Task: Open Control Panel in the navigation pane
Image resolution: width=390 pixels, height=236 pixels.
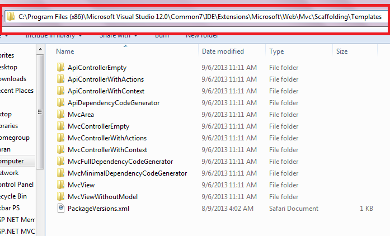Action: pos(17,185)
